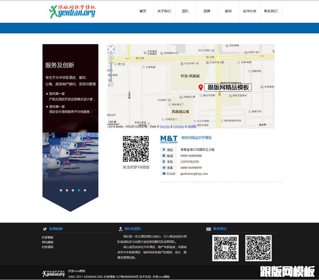Click the phone icon beside 0898-66889888

click(x=164, y=156)
